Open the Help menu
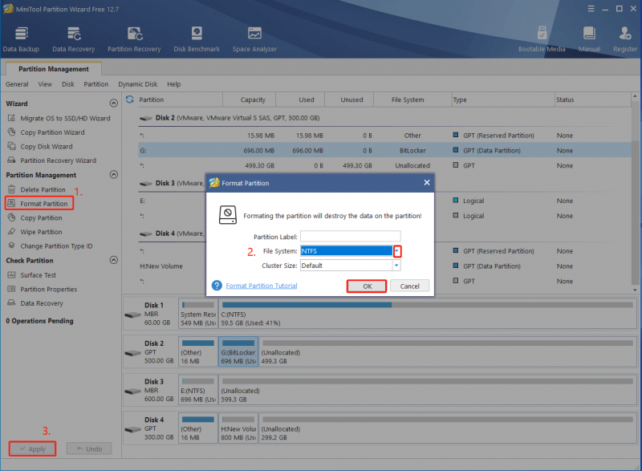This screenshot has width=642, height=471. 173,84
